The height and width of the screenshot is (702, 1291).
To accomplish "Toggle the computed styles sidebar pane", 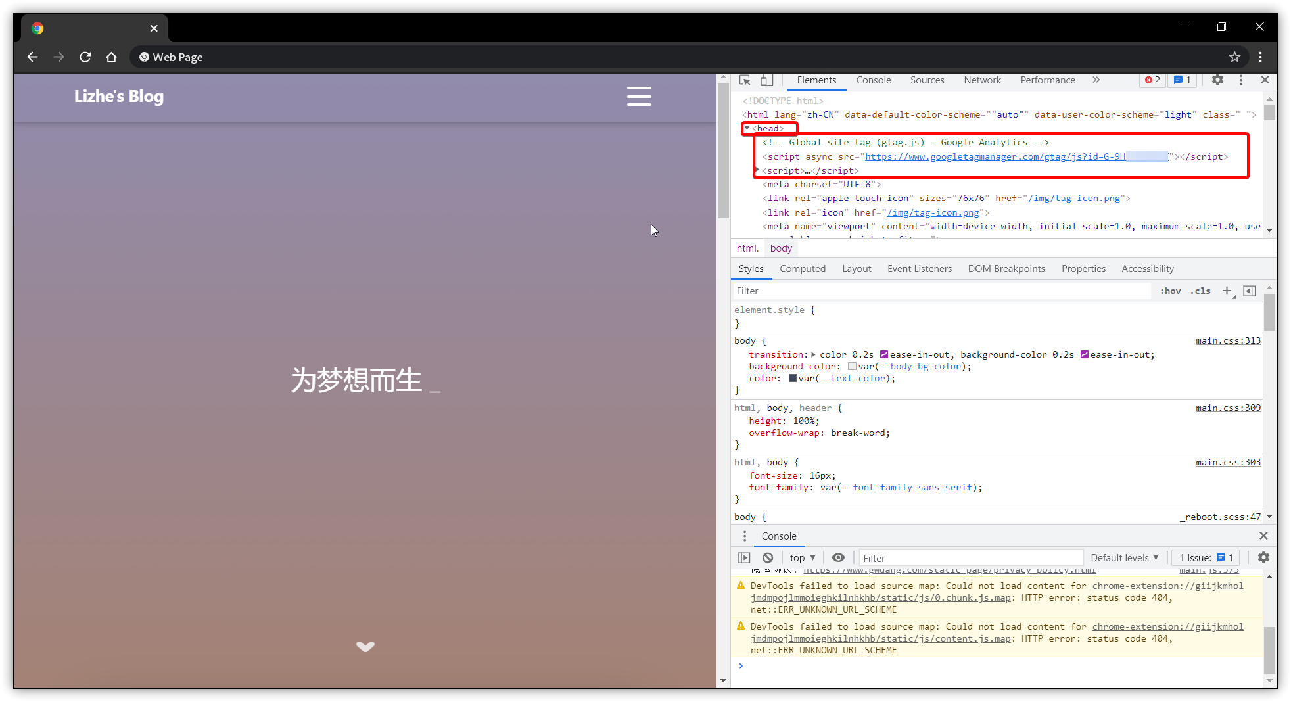I will pos(1250,291).
